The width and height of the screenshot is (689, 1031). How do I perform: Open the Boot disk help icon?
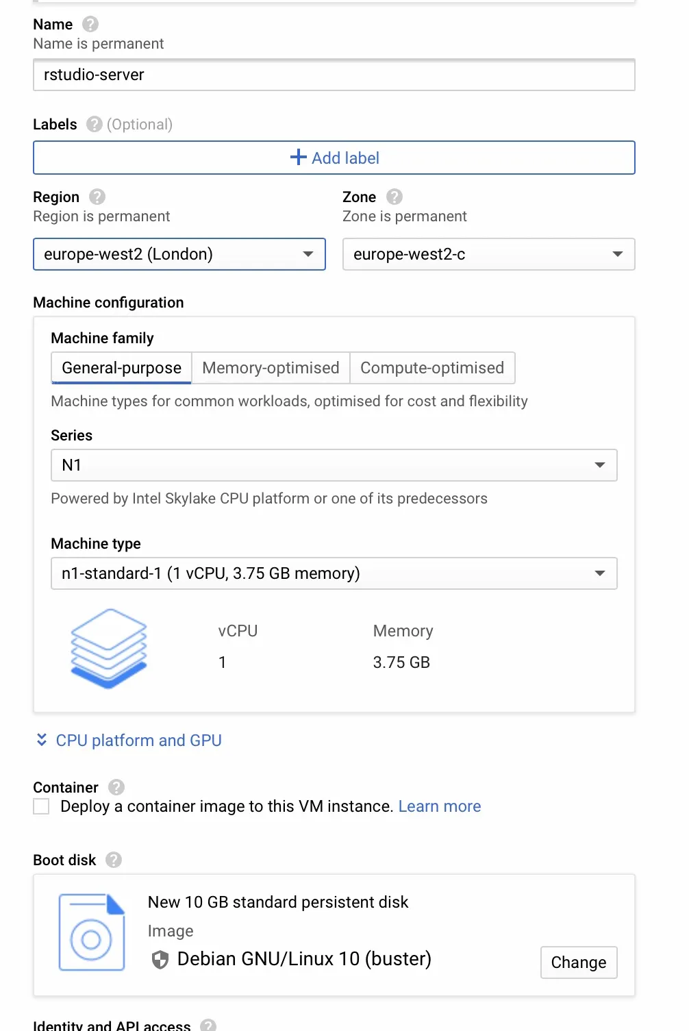[114, 860]
